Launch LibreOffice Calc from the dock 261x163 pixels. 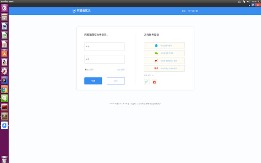point(4,35)
